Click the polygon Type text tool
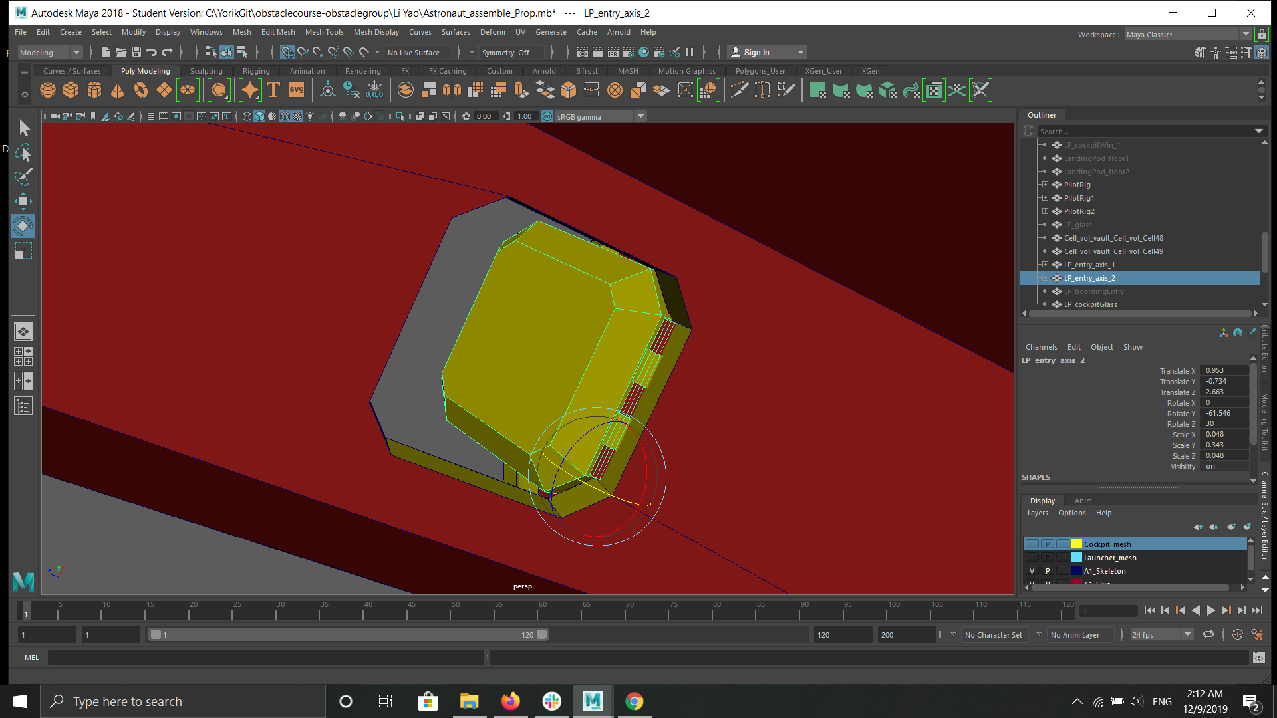 point(273,90)
